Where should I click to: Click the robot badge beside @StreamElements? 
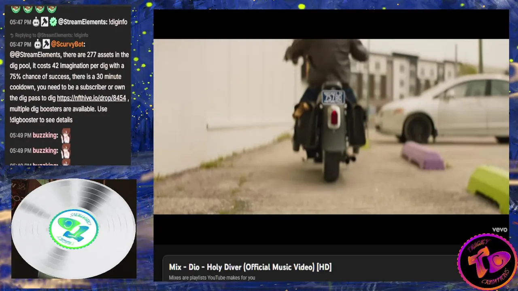pos(36,22)
